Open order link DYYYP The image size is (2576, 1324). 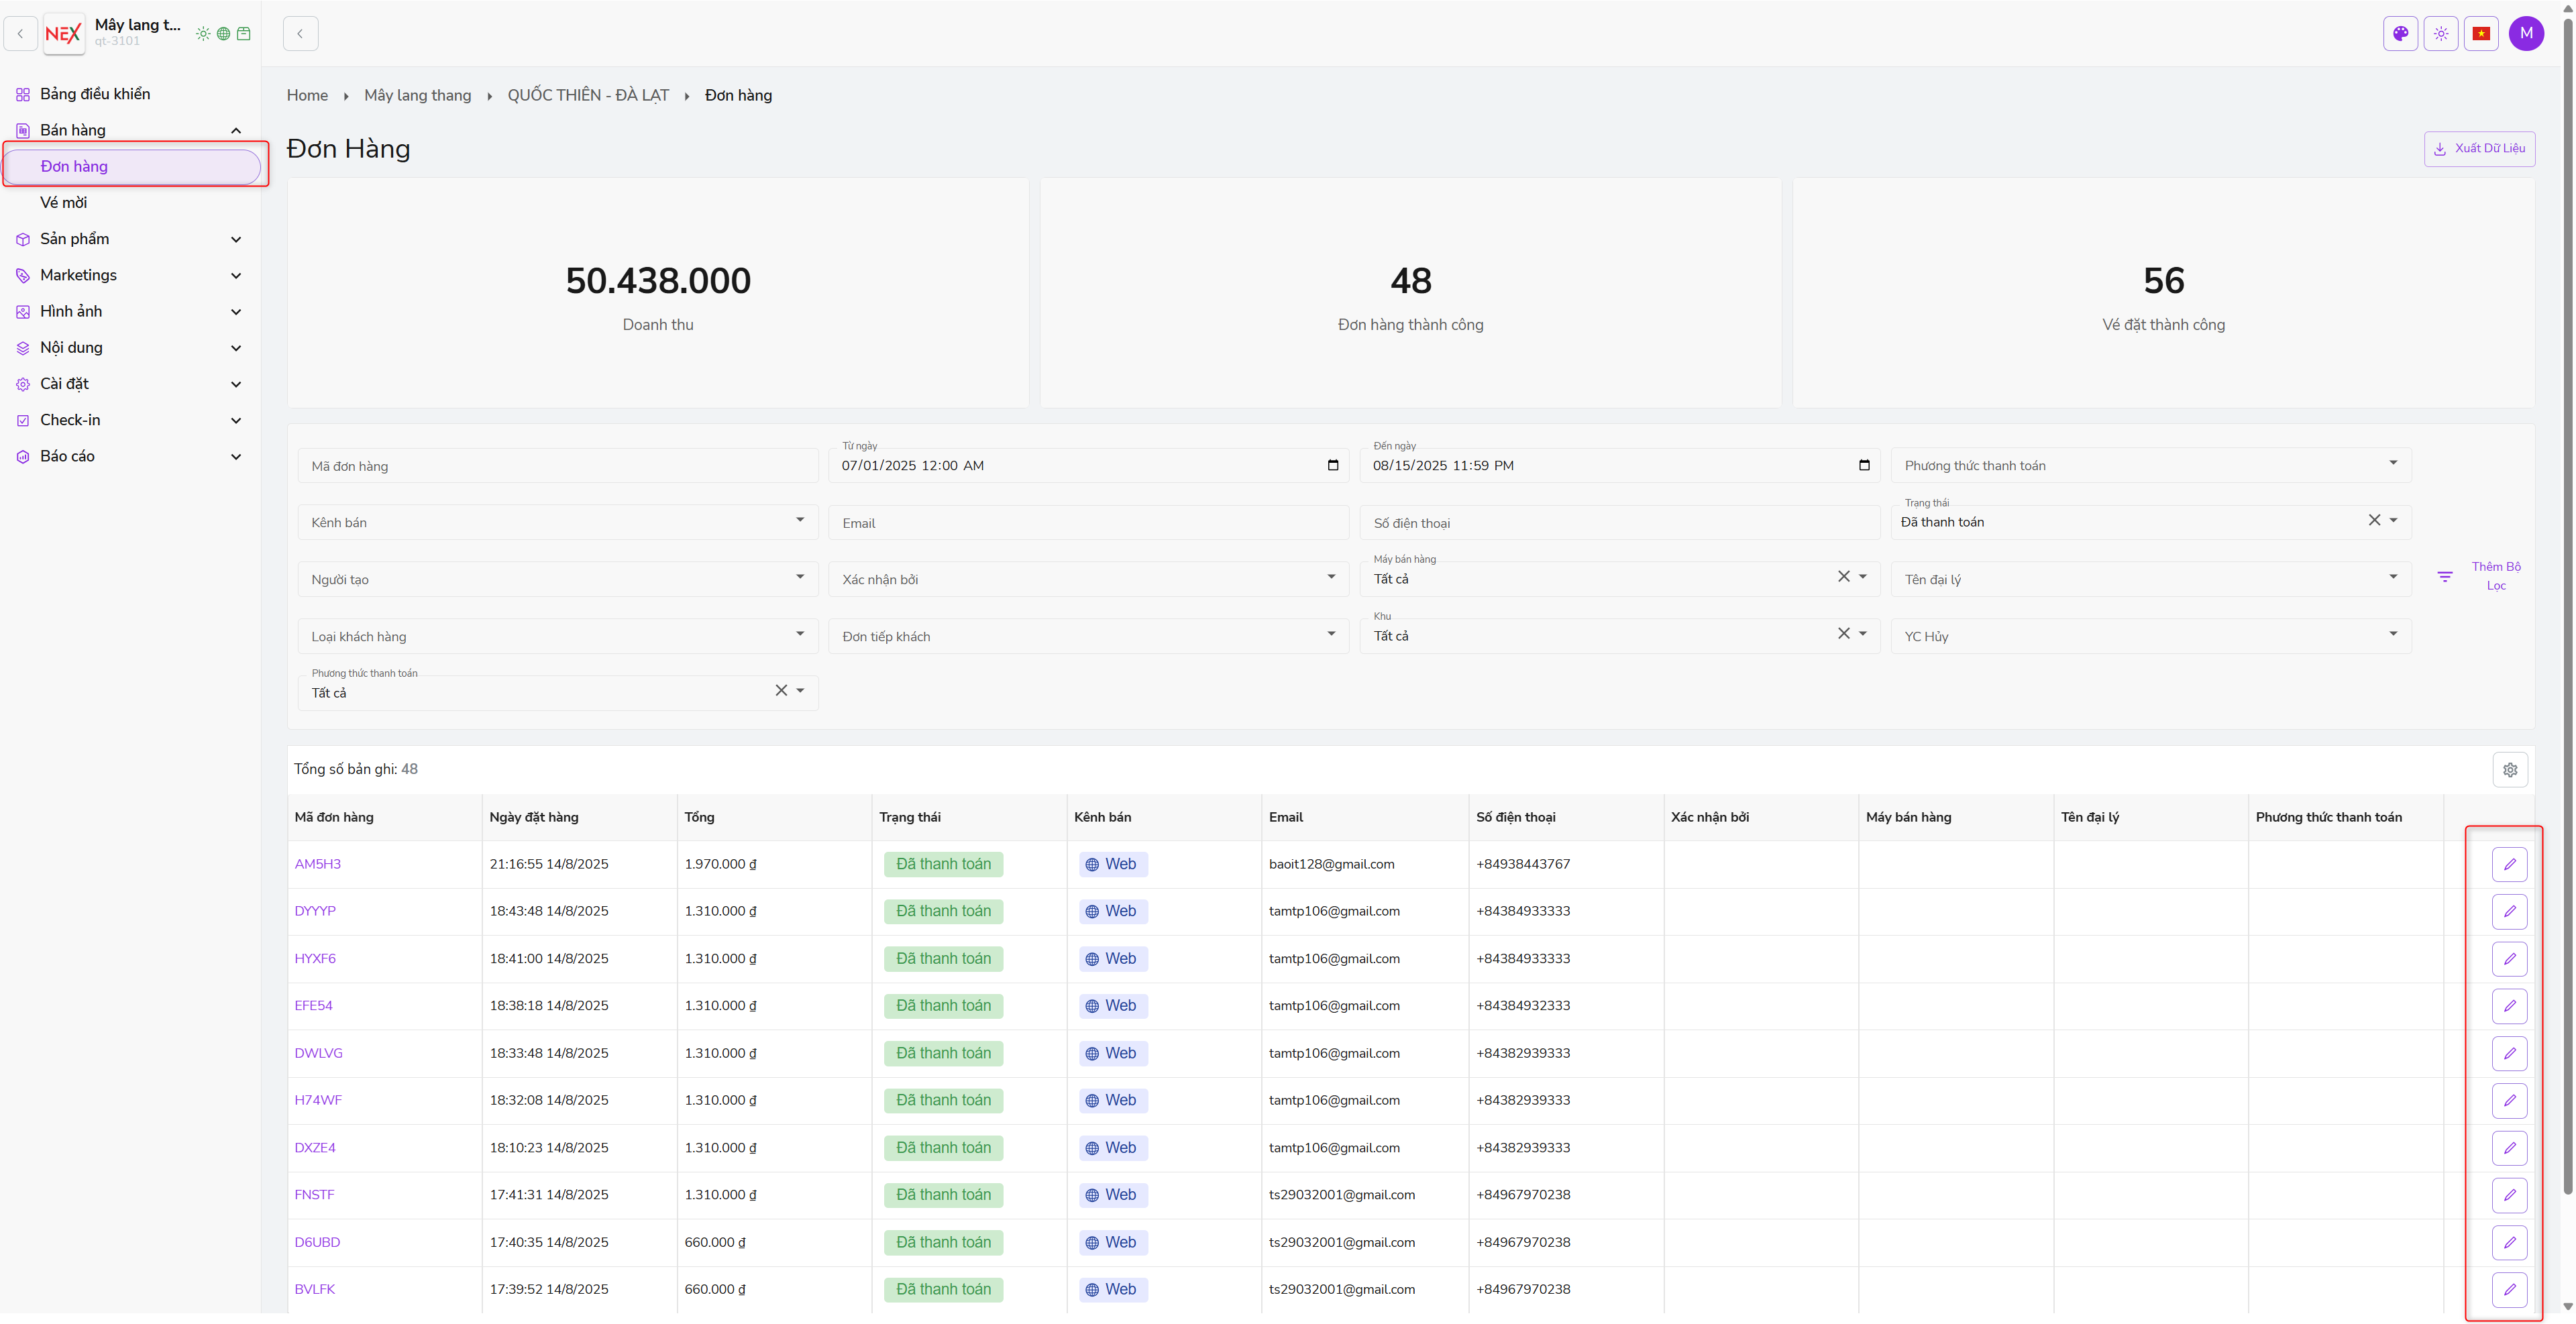pos(315,911)
